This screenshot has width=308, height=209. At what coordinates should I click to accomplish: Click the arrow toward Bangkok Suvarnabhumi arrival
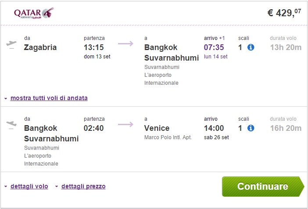pos(125,43)
